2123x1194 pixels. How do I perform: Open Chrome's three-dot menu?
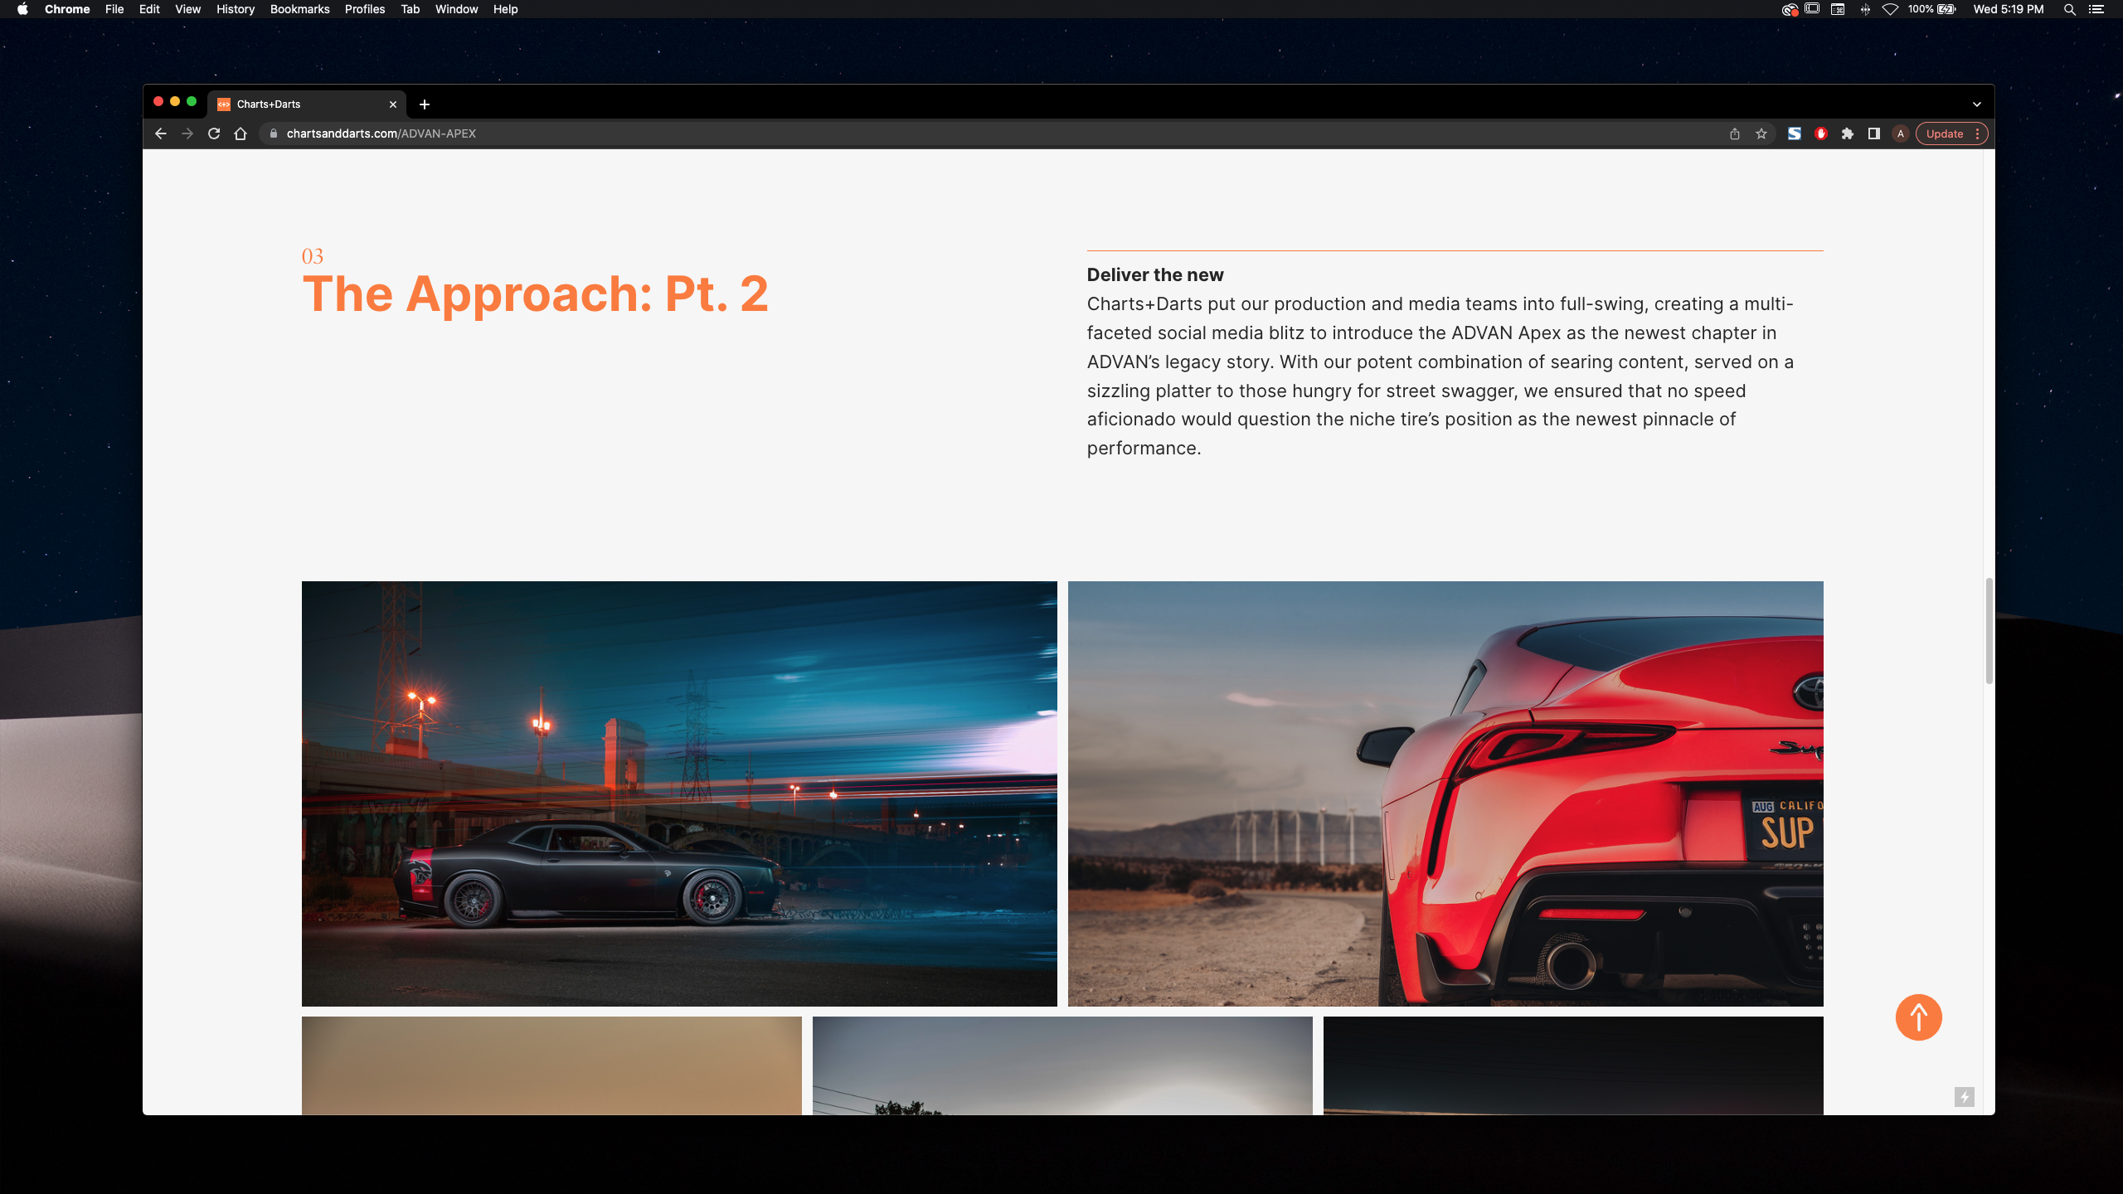point(1978,133)
